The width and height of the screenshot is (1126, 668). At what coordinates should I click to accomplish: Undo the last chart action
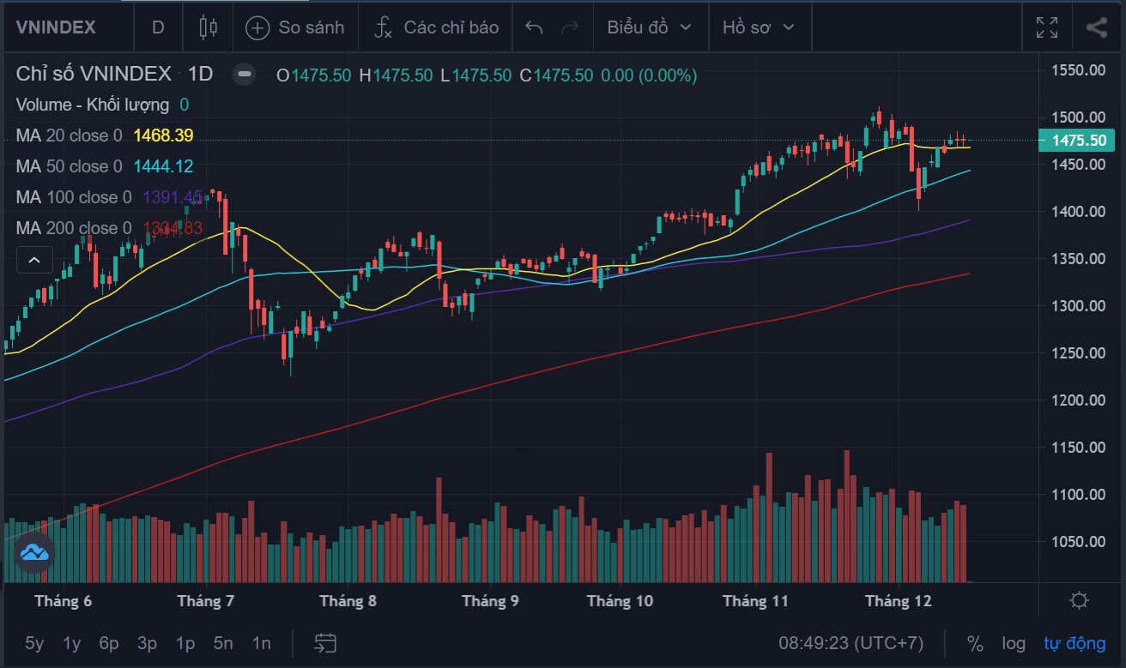[534, 27]
